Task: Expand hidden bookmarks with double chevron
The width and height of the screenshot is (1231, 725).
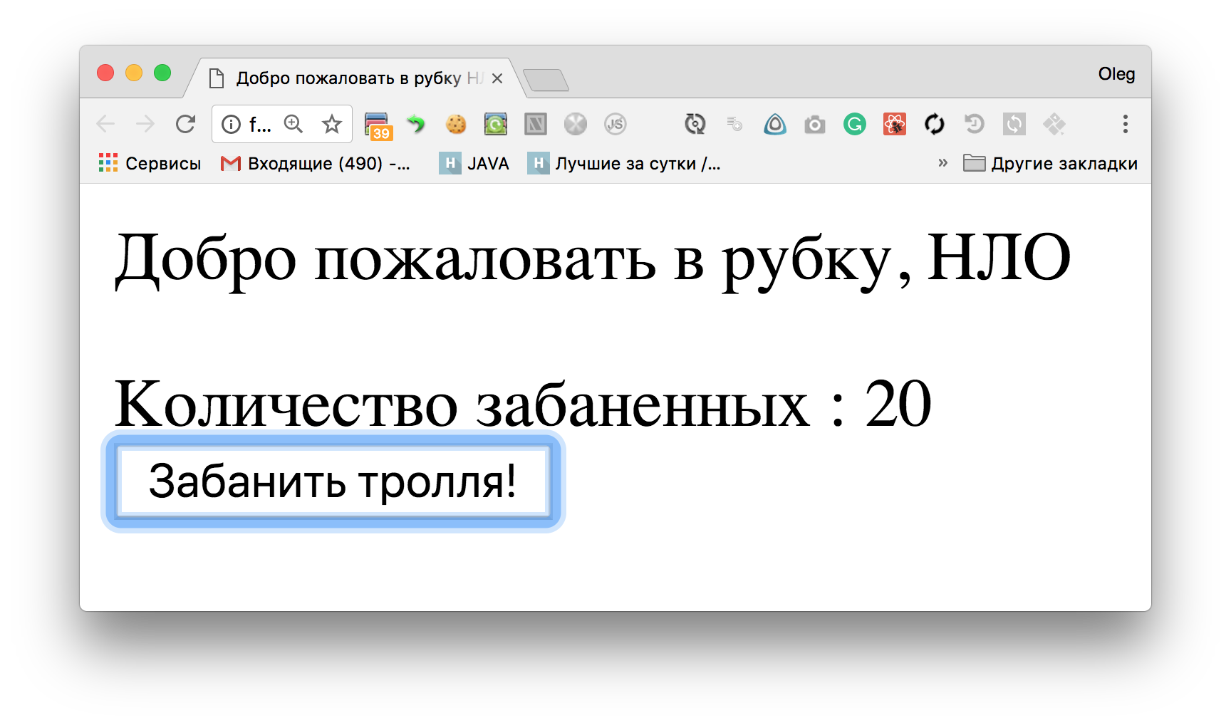Action: tap(942, 163)
